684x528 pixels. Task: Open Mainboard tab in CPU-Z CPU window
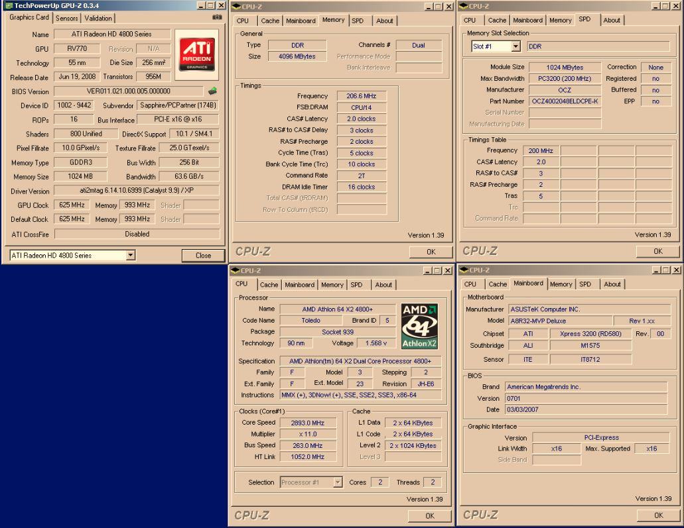tap(300, 285)
